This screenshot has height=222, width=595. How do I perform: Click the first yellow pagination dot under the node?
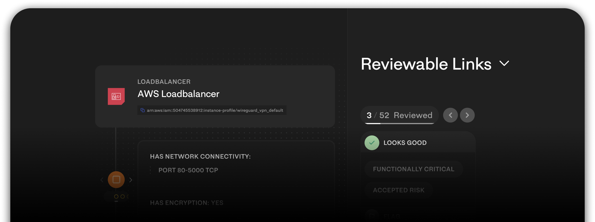pos(116,197)
